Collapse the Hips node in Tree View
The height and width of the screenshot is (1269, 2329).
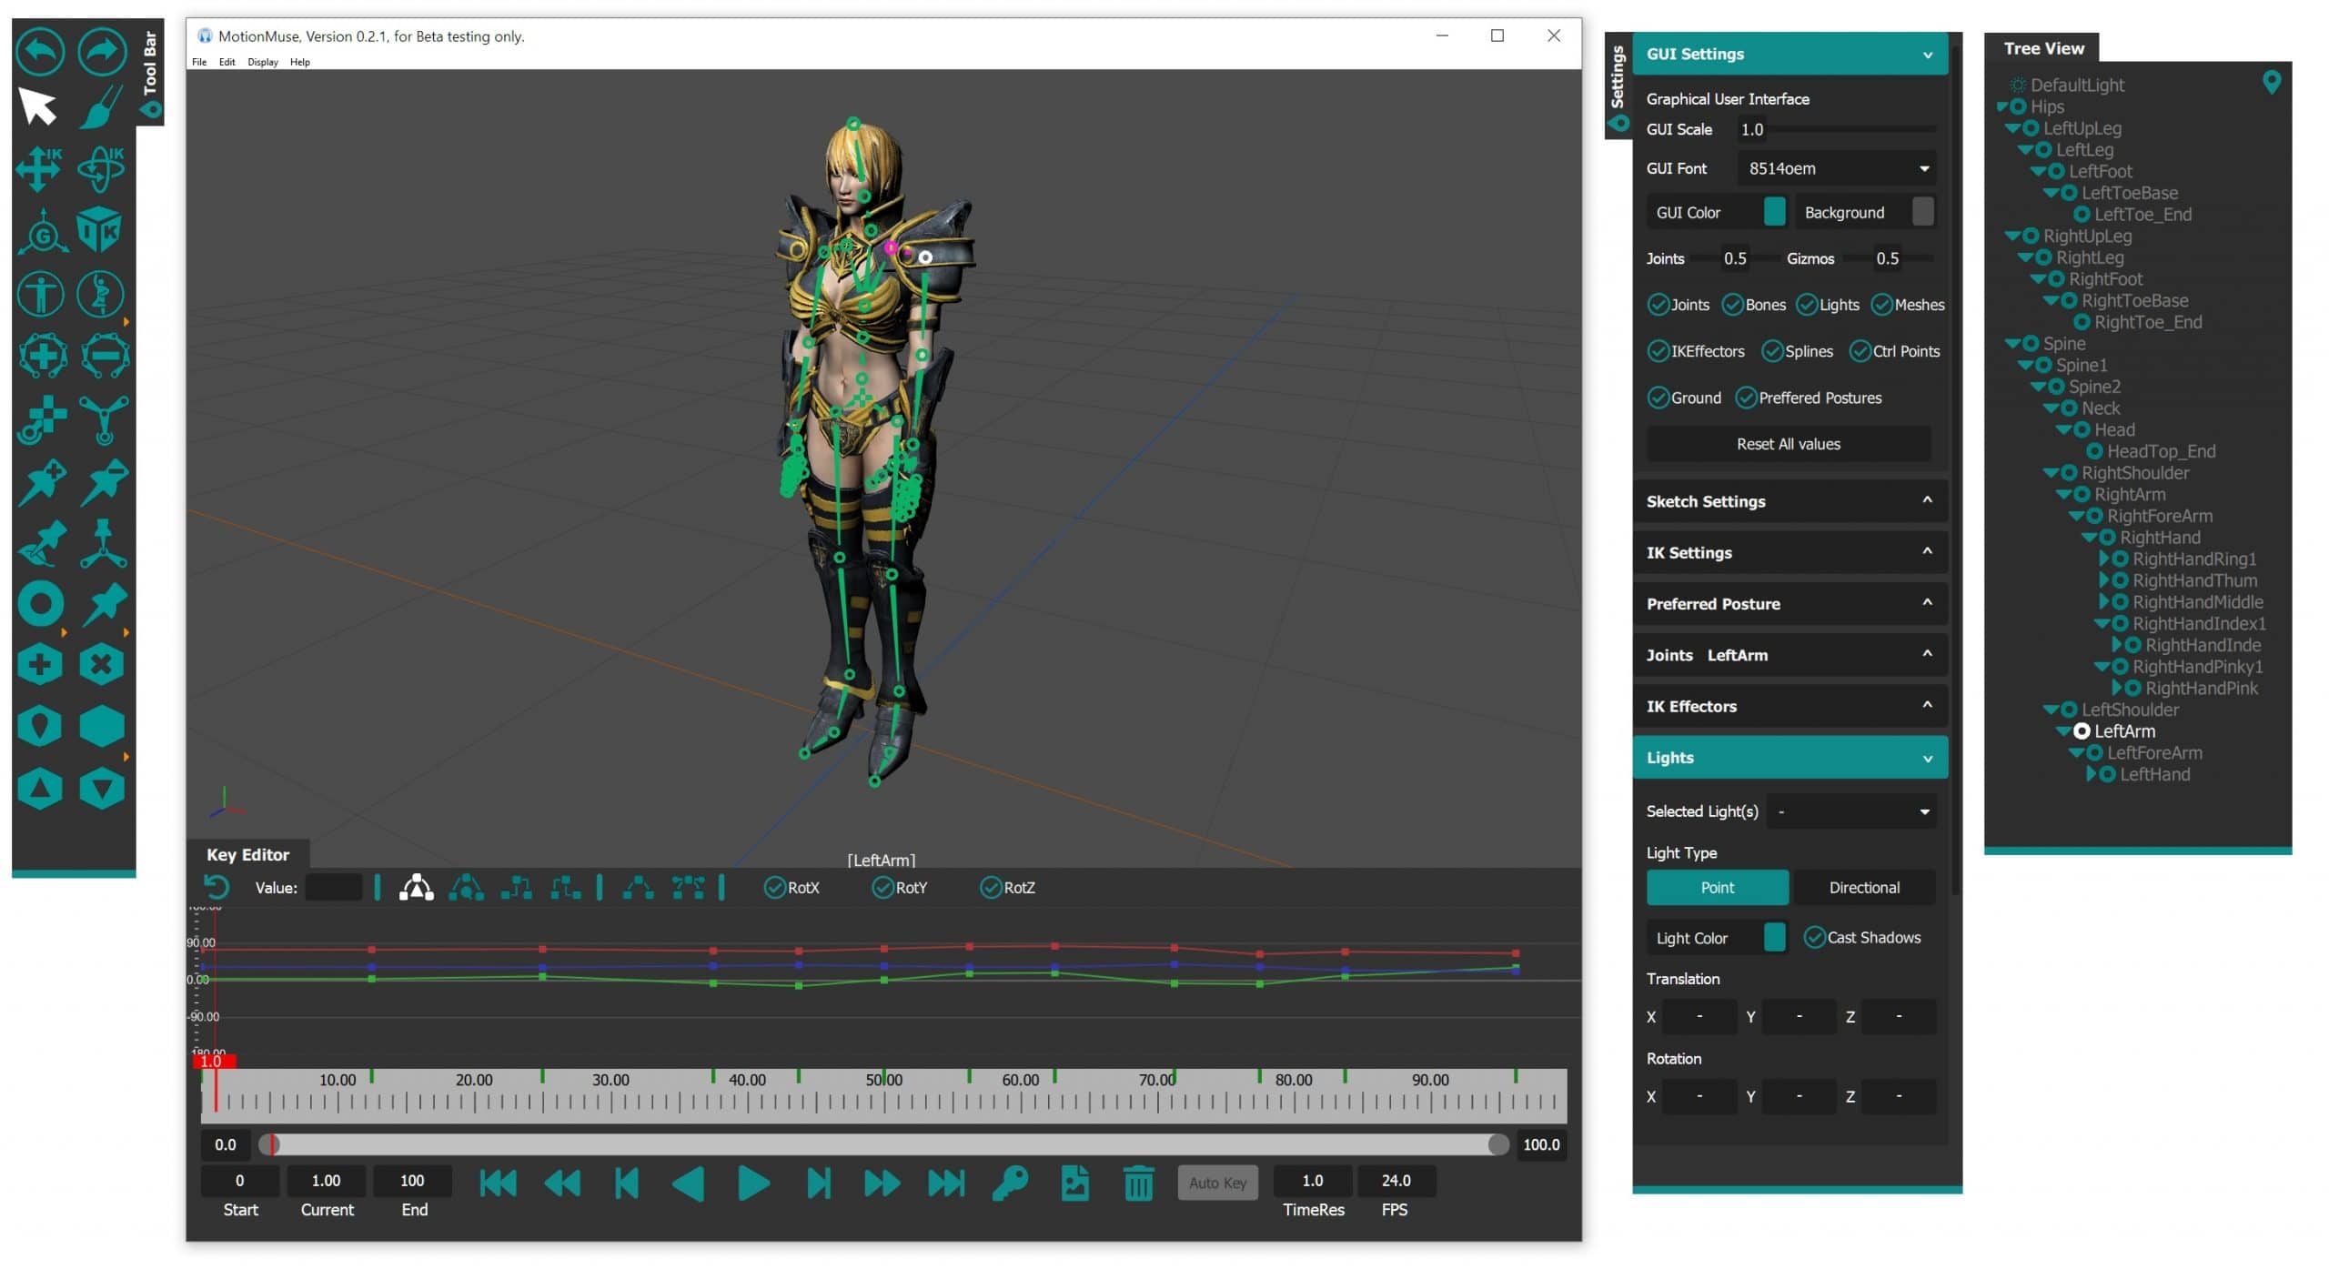click(x=2001, y=106)
